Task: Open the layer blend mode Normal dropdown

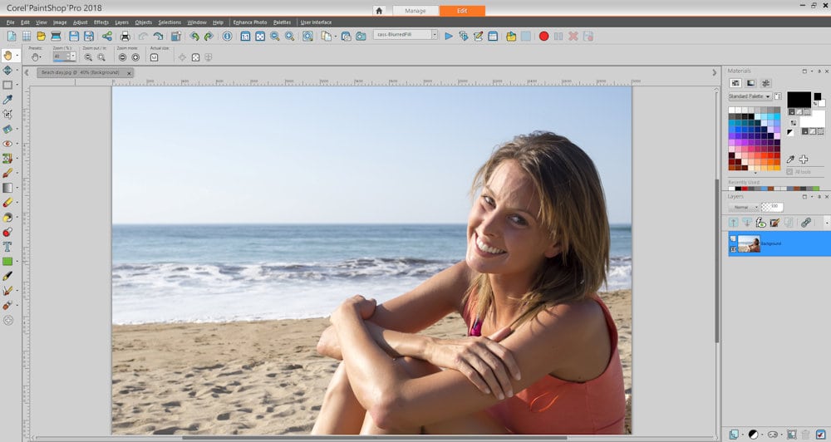Action: click(744, 207)
